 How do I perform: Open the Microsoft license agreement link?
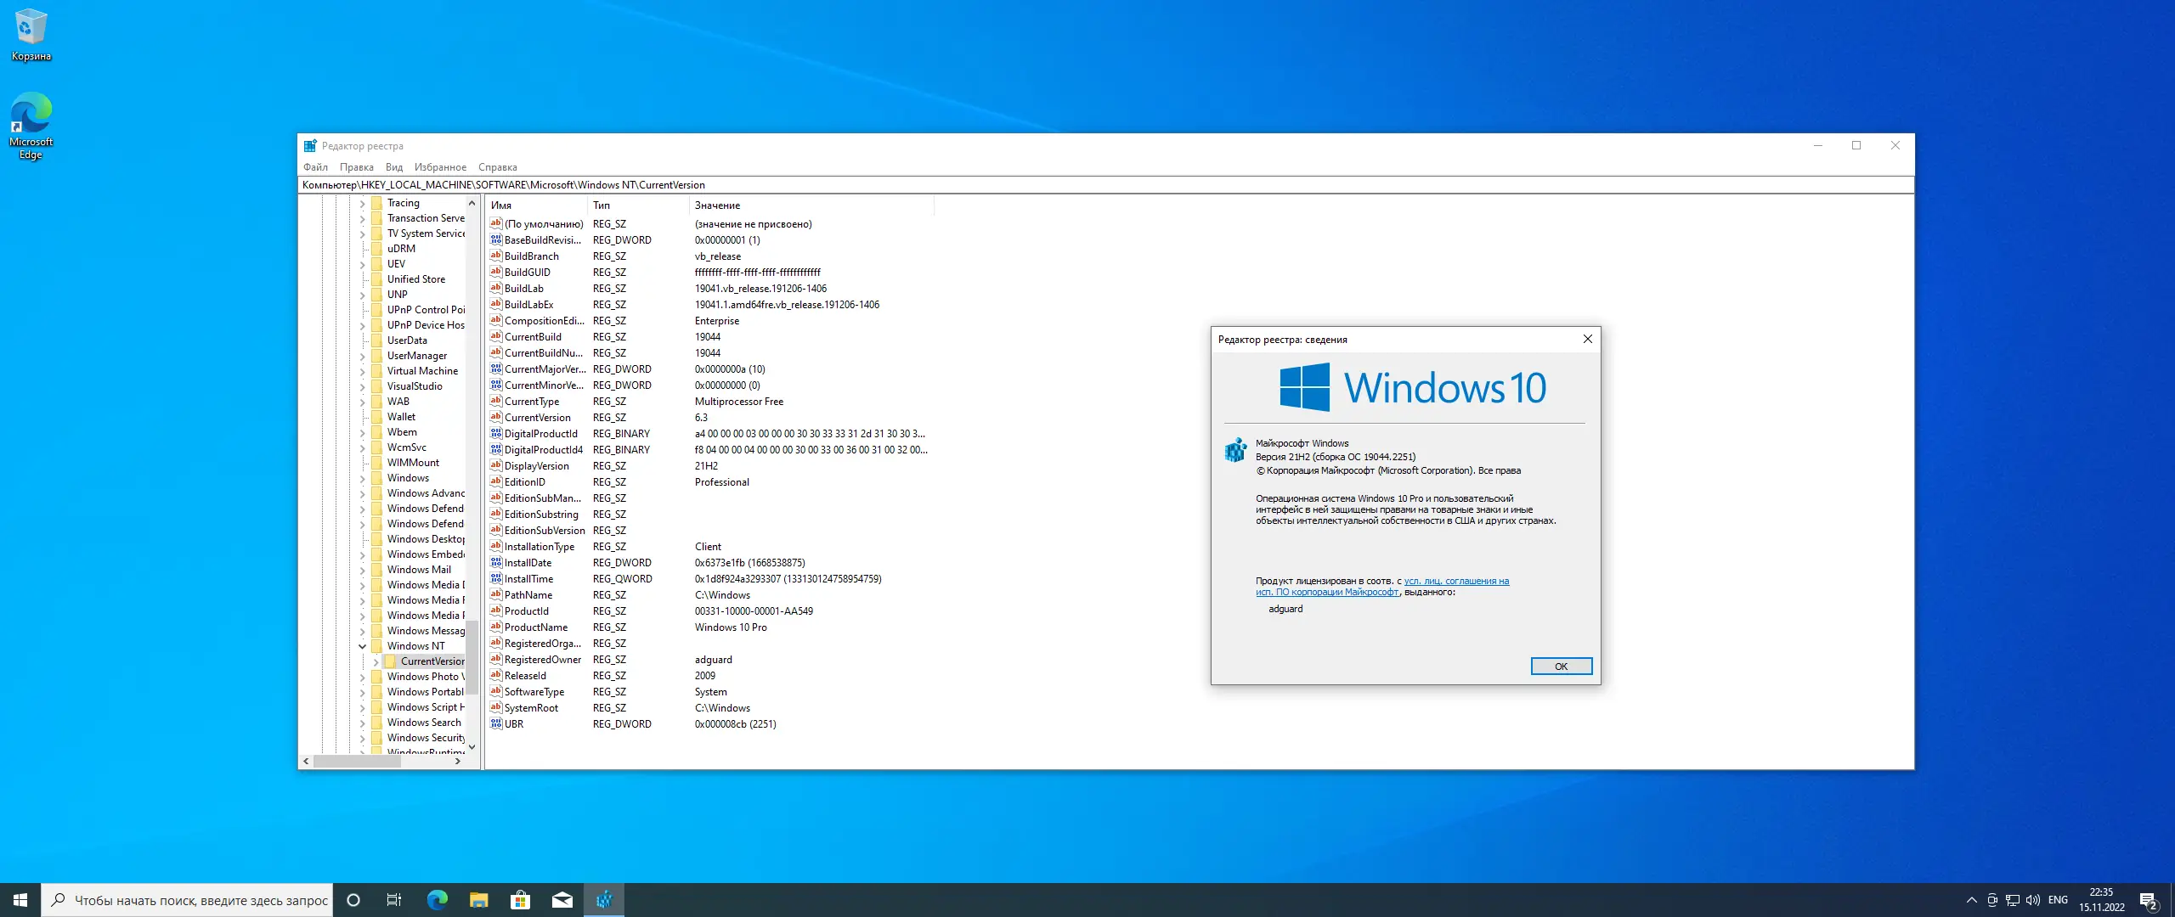(x=1456, y=582)
